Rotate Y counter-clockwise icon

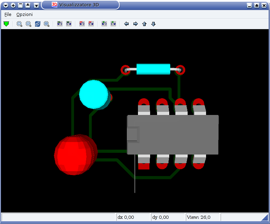(82, 24)
